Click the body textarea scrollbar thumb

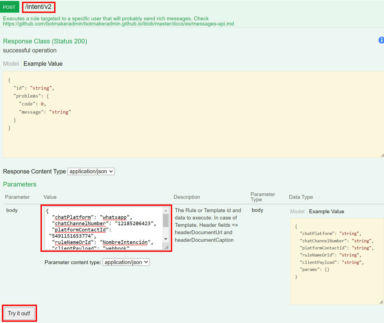[166, 220]
